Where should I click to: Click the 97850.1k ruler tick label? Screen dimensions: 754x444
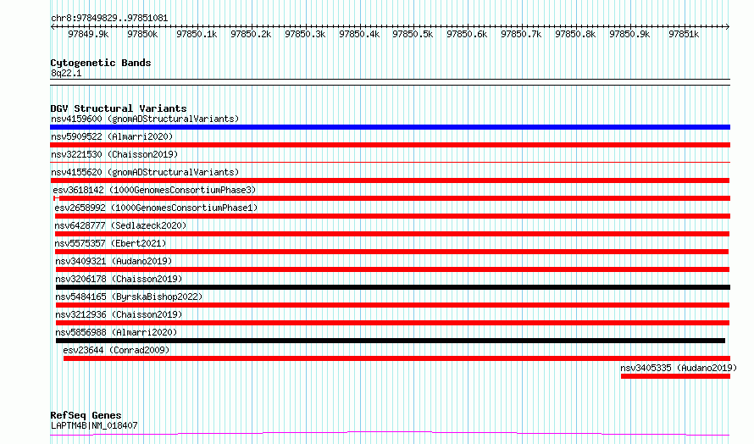click(197, 35)
